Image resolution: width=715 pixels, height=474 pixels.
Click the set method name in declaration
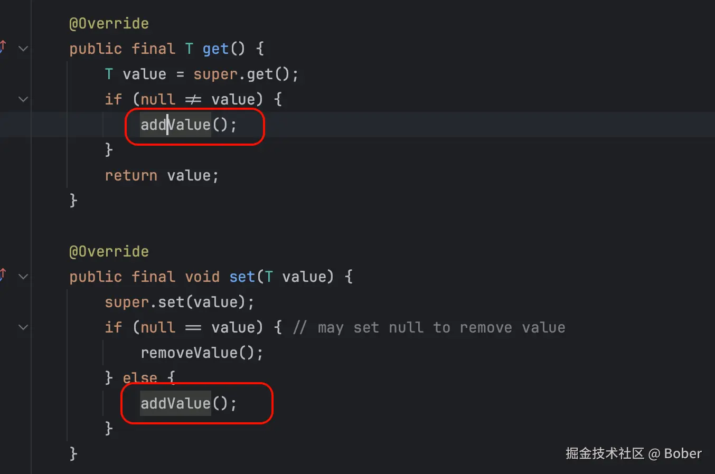click(x=242, y=277)
